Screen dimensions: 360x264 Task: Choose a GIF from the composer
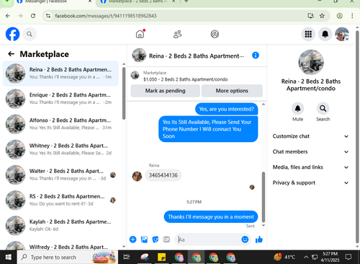click(166, 239)
